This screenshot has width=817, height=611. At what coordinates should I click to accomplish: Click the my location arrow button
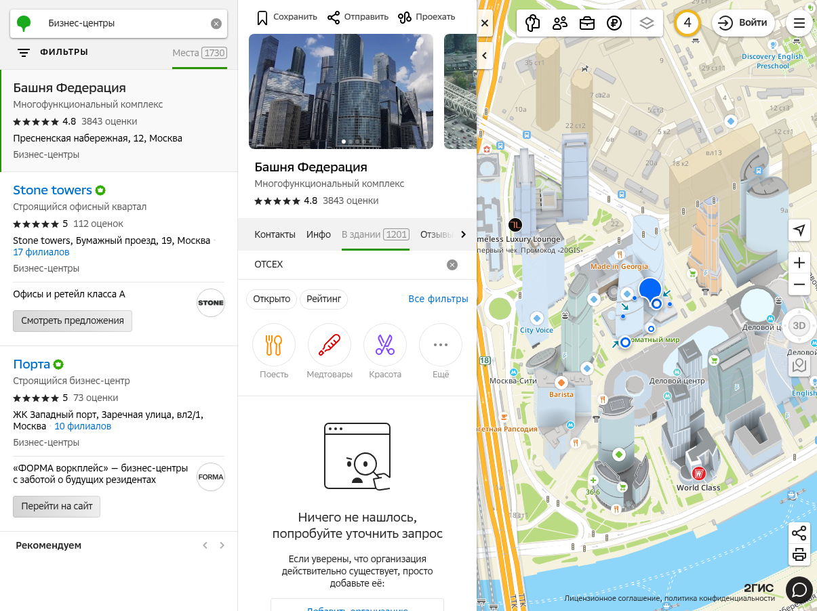[x=799, y=230]
